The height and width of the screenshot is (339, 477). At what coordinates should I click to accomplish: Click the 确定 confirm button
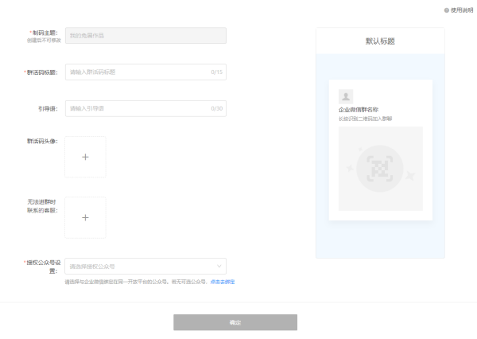coord(235,322)
